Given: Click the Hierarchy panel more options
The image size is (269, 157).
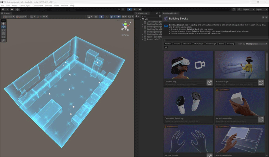Looking at the screenshot, I should tap(160, 13).
